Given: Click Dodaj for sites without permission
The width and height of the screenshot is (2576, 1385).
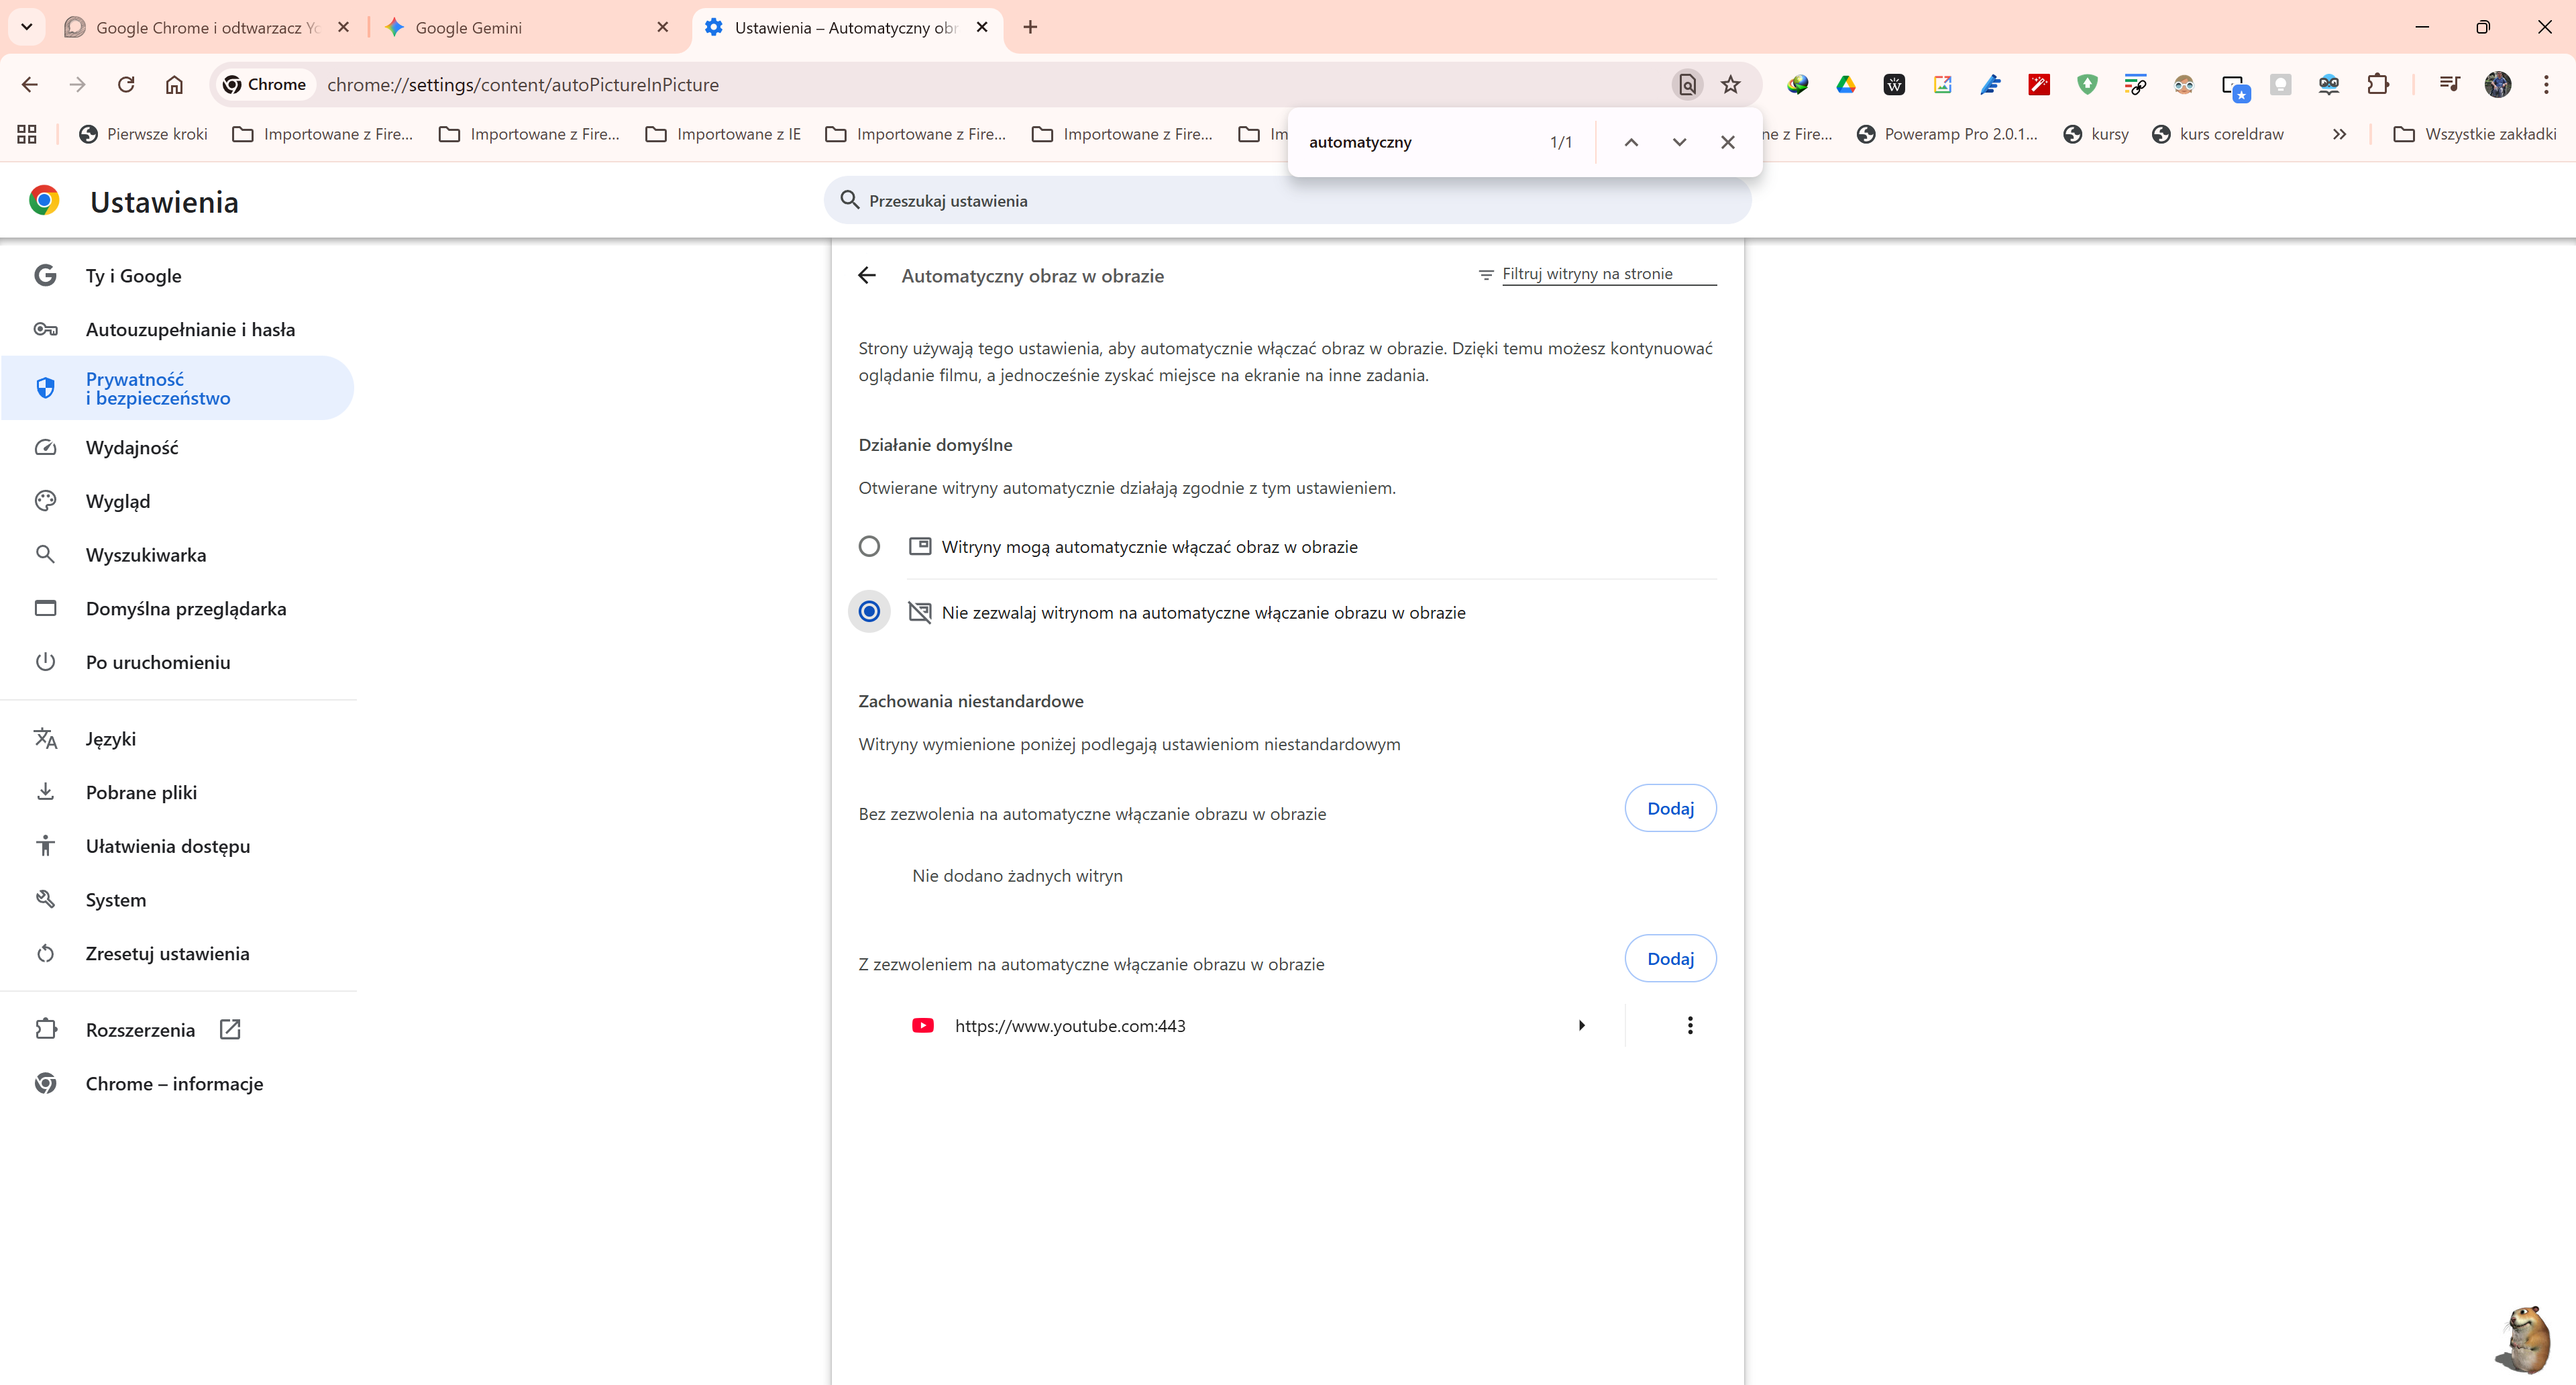Looking at the screenshot, I should (x=1670, y=808).
